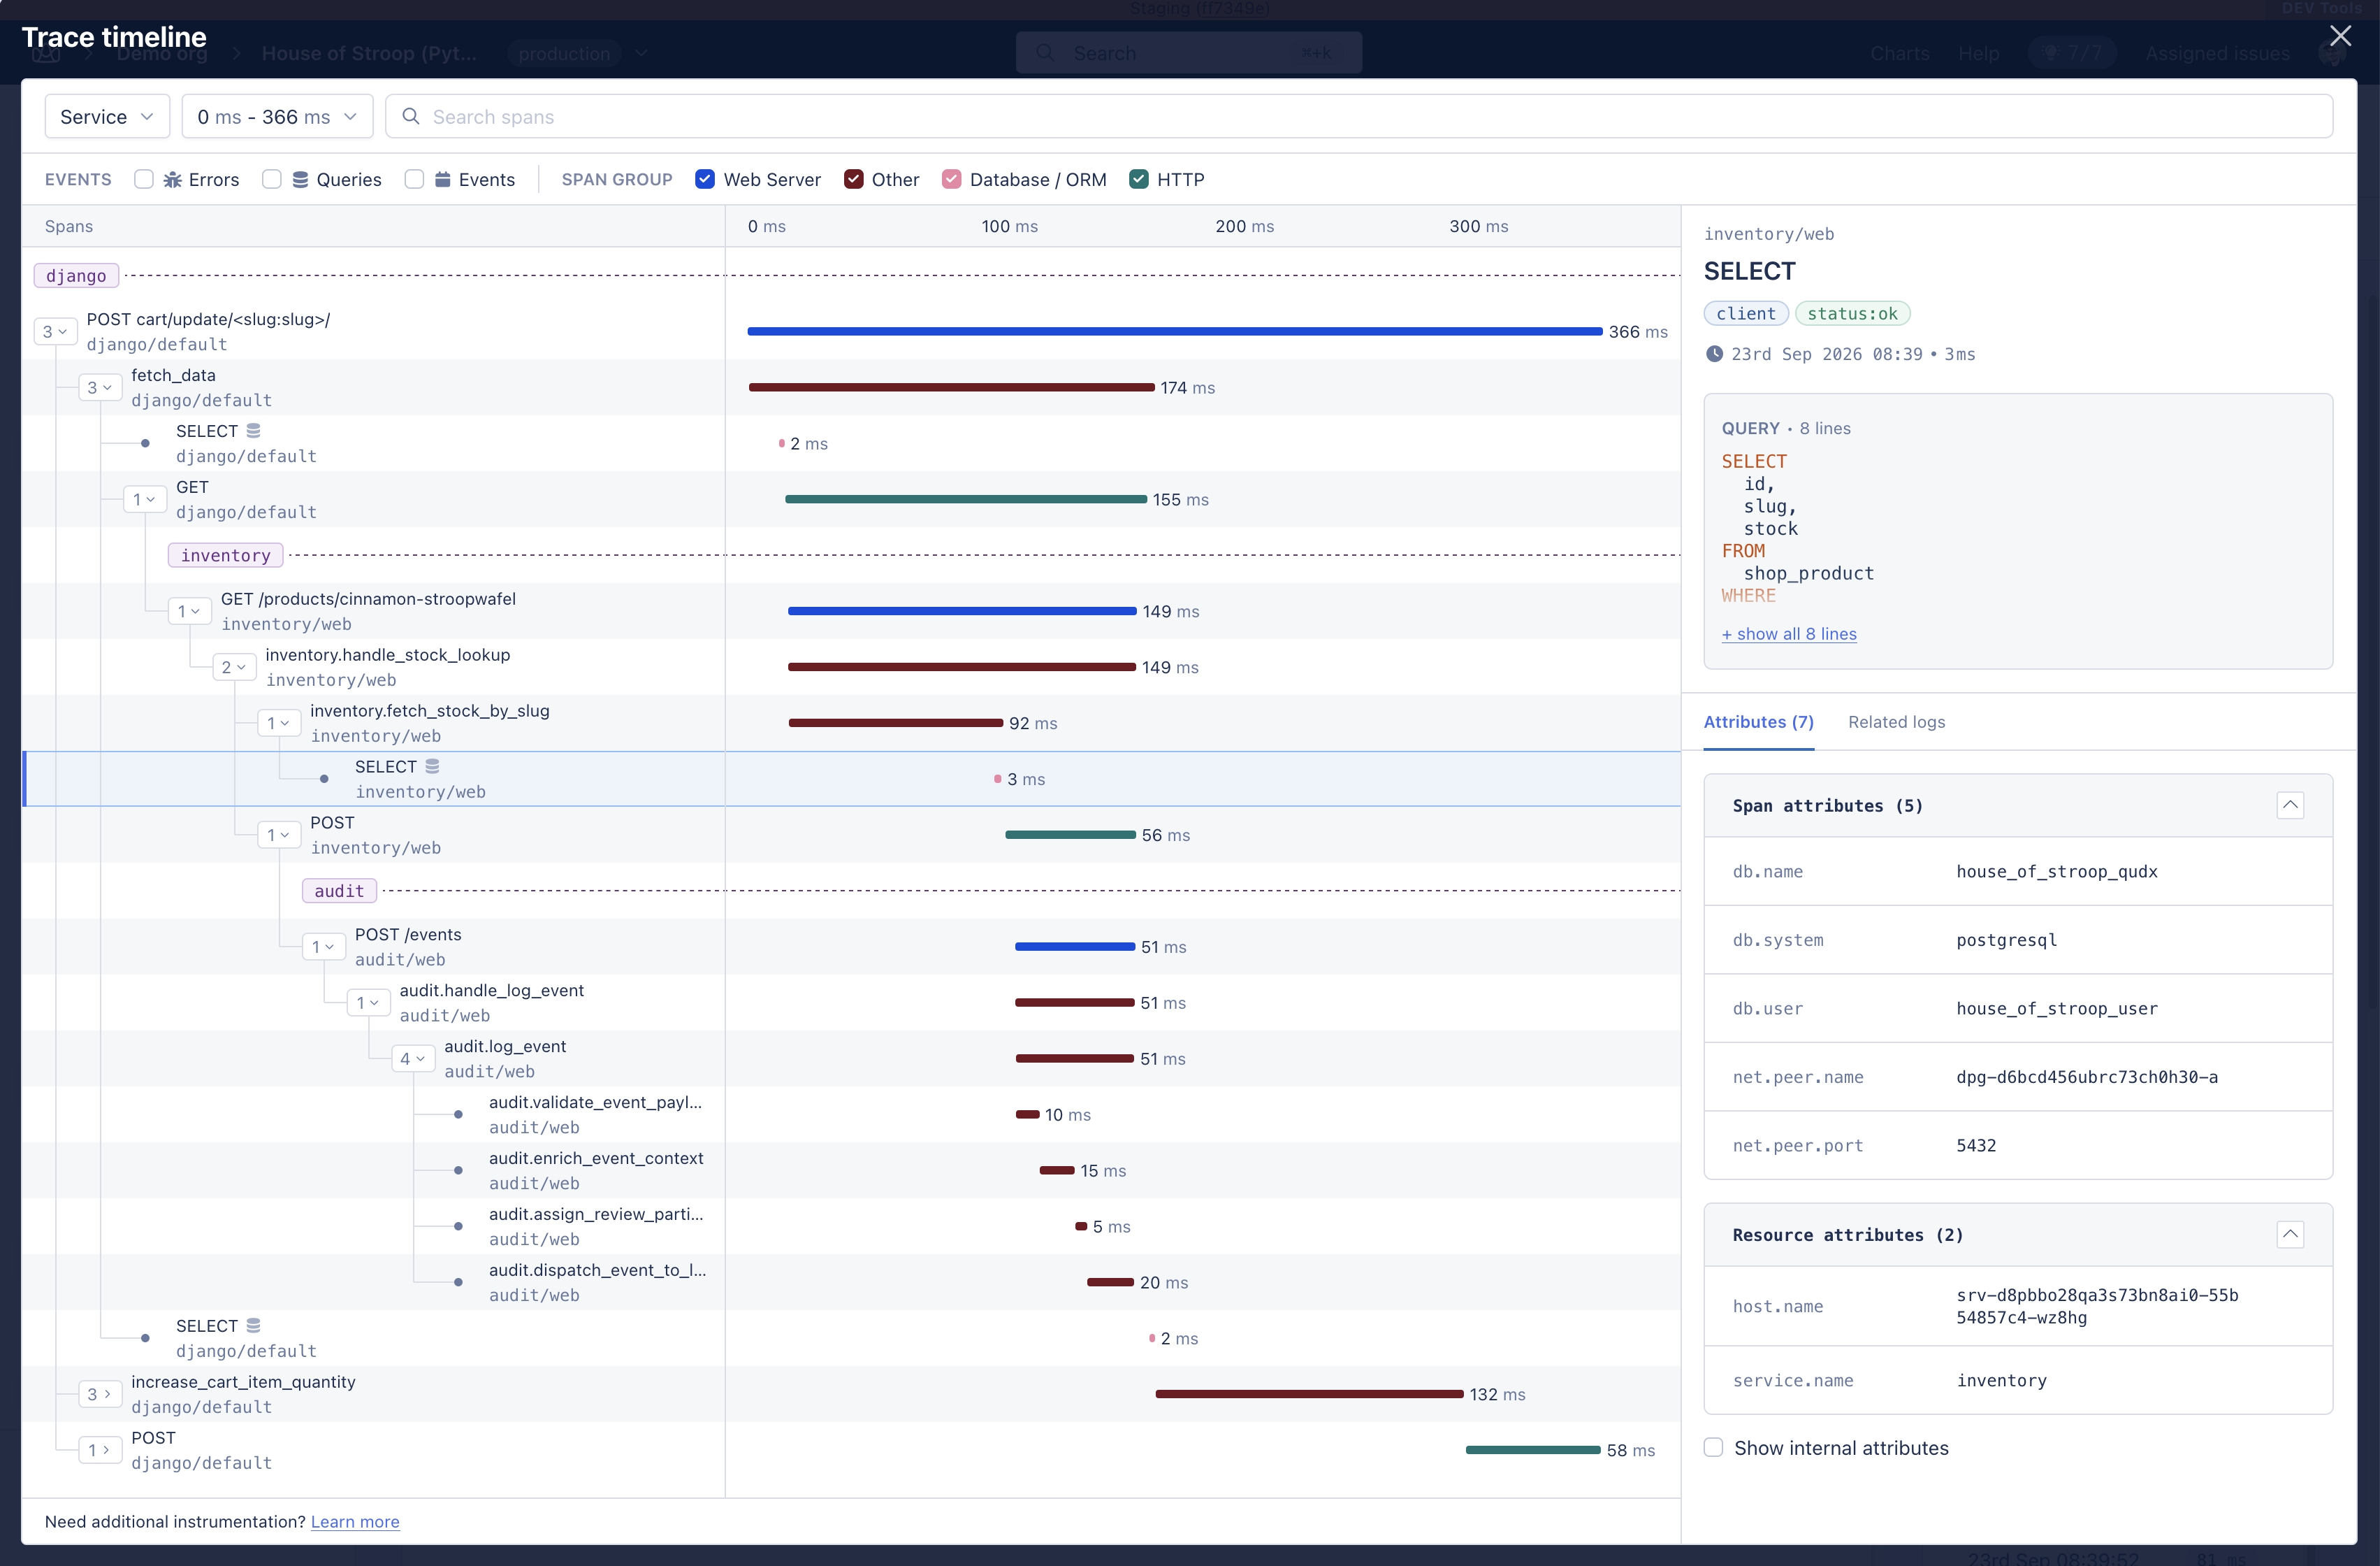Click the db.user value house_of_stroop_user
Viewport: 2380px width, 1566px height.
tap(2056, 1009)
